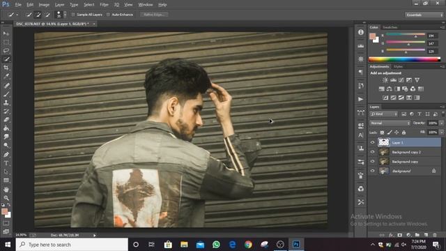Select the Move tool
This screenshot has height=251, width=446.
coord(6,33)
